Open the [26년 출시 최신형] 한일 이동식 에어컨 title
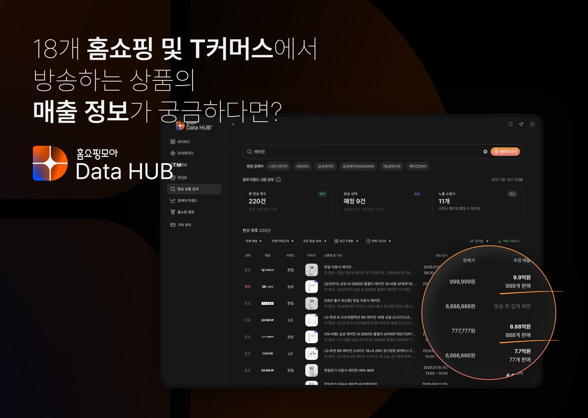Screen dimensions: 588x418 (352, 300)
